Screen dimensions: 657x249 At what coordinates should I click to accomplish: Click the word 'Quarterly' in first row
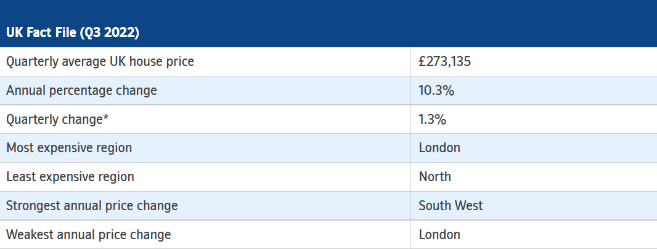[32, 62]
